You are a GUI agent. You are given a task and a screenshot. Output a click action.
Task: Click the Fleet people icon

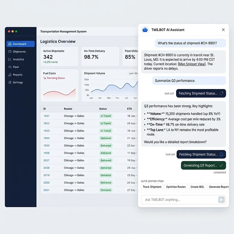[10, 67]
